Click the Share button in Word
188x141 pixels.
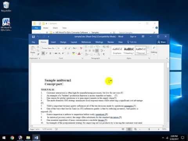point(162,42)
